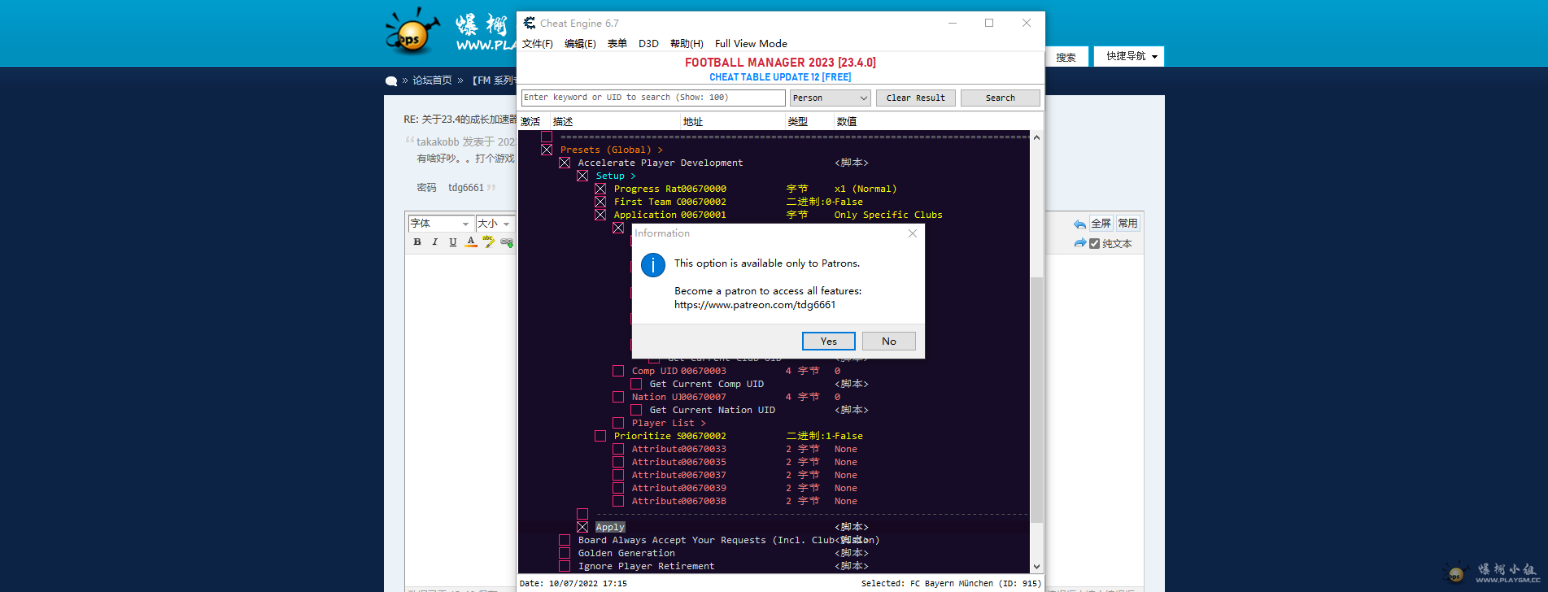Open the 帮助(H) menu
Image resolution: width=1548 pixels, height=592 pixels.
tap(687, 44)
